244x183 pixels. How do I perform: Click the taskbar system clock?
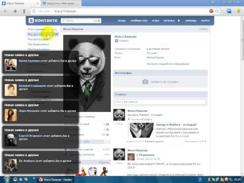coord(237,179)
